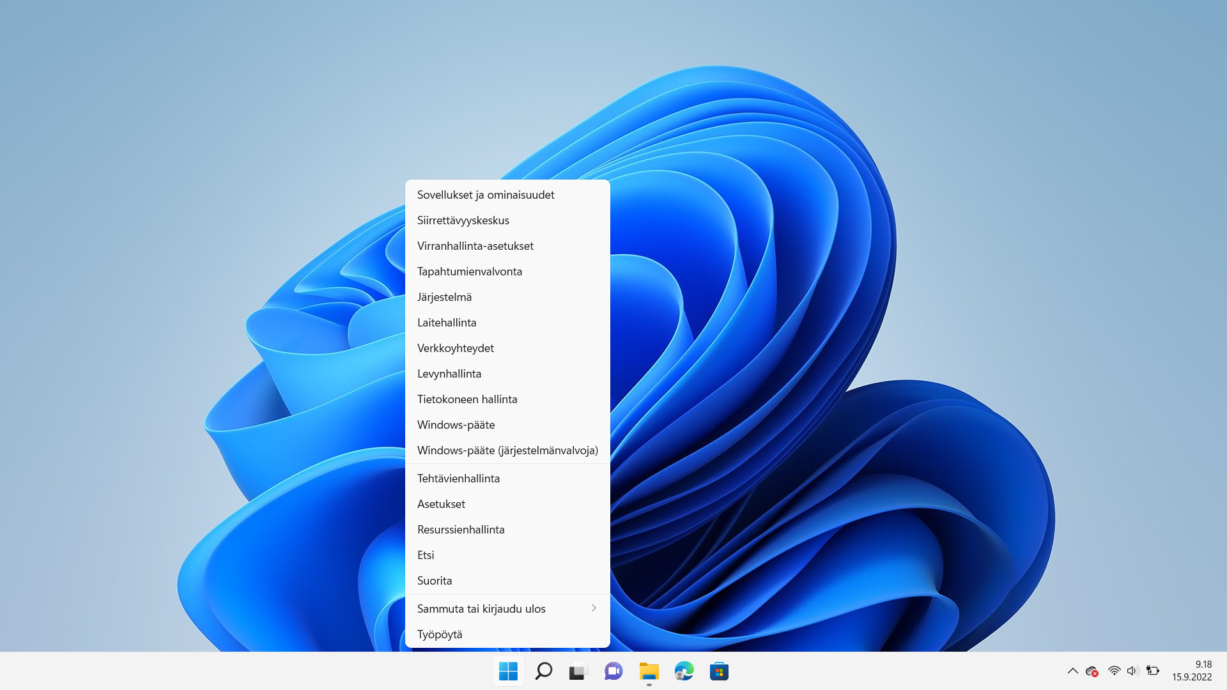Image resolution: width=1227 pixels, height=690 pixels.
Task: Open Tehtävienhallinta from the menu
Action: point(458,478)
